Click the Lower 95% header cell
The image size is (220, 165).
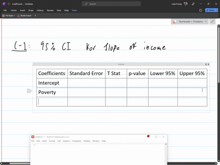tap(163, 73)
